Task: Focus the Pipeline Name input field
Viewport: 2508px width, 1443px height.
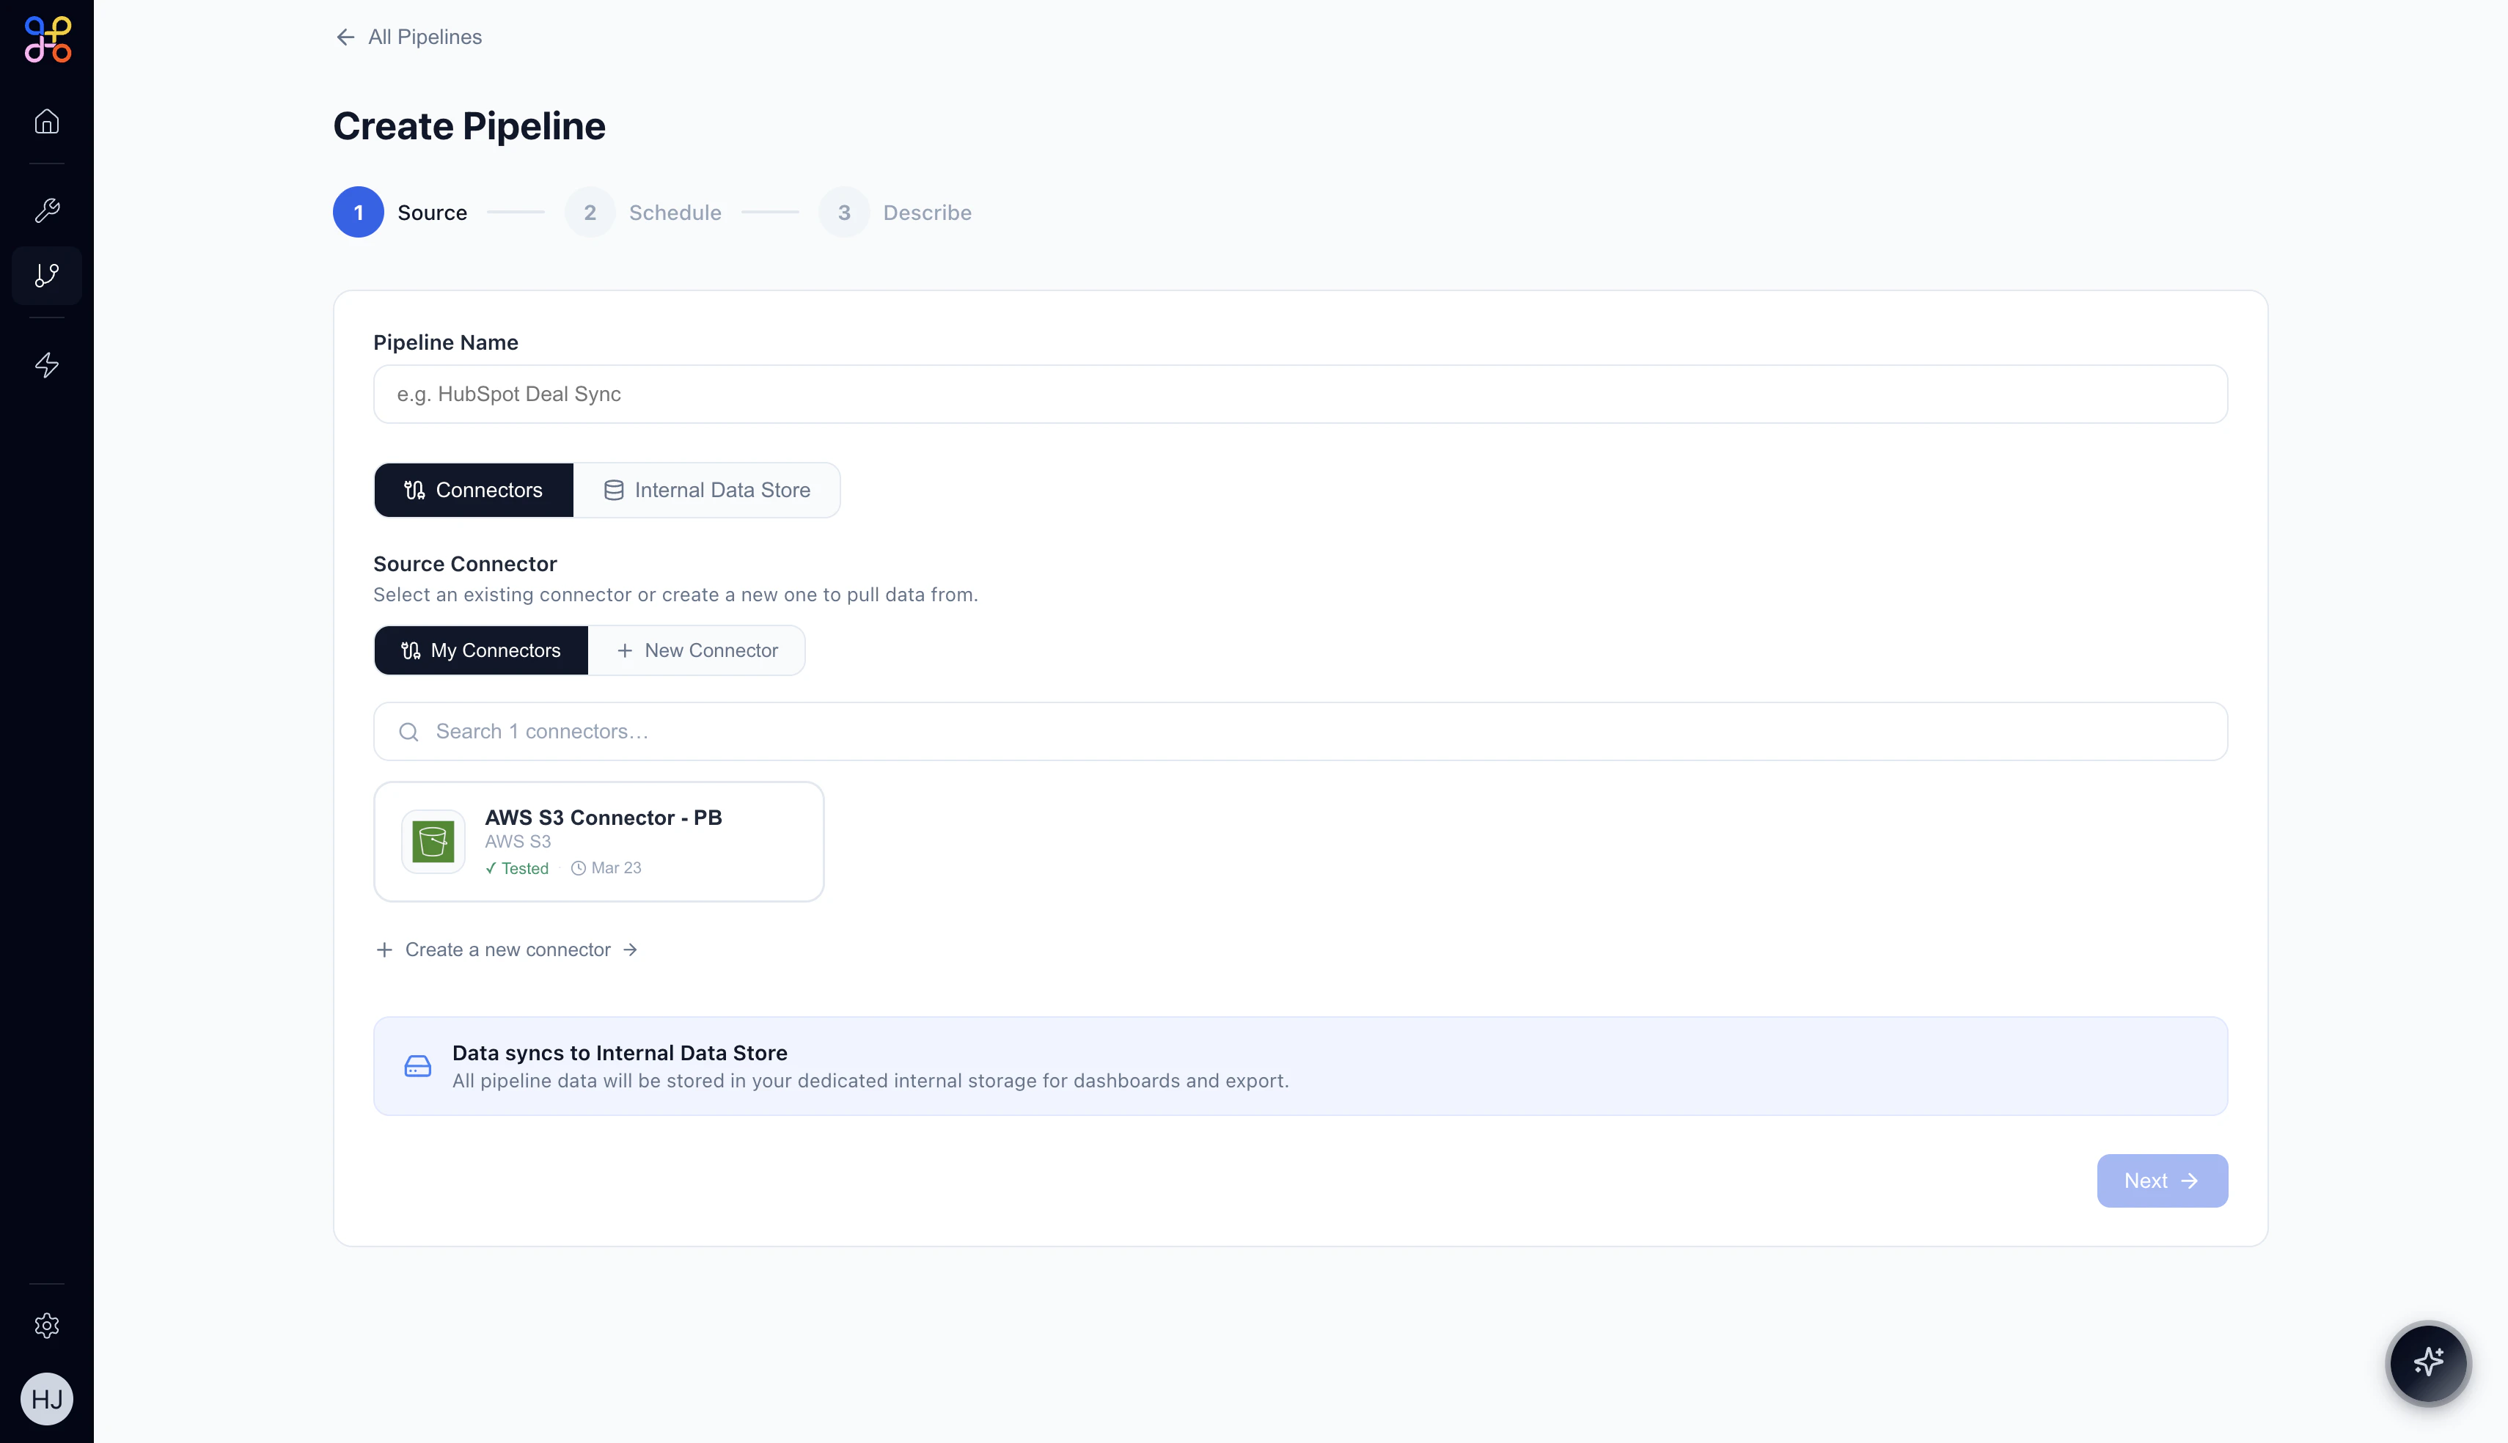Action: coord(1299,394)
